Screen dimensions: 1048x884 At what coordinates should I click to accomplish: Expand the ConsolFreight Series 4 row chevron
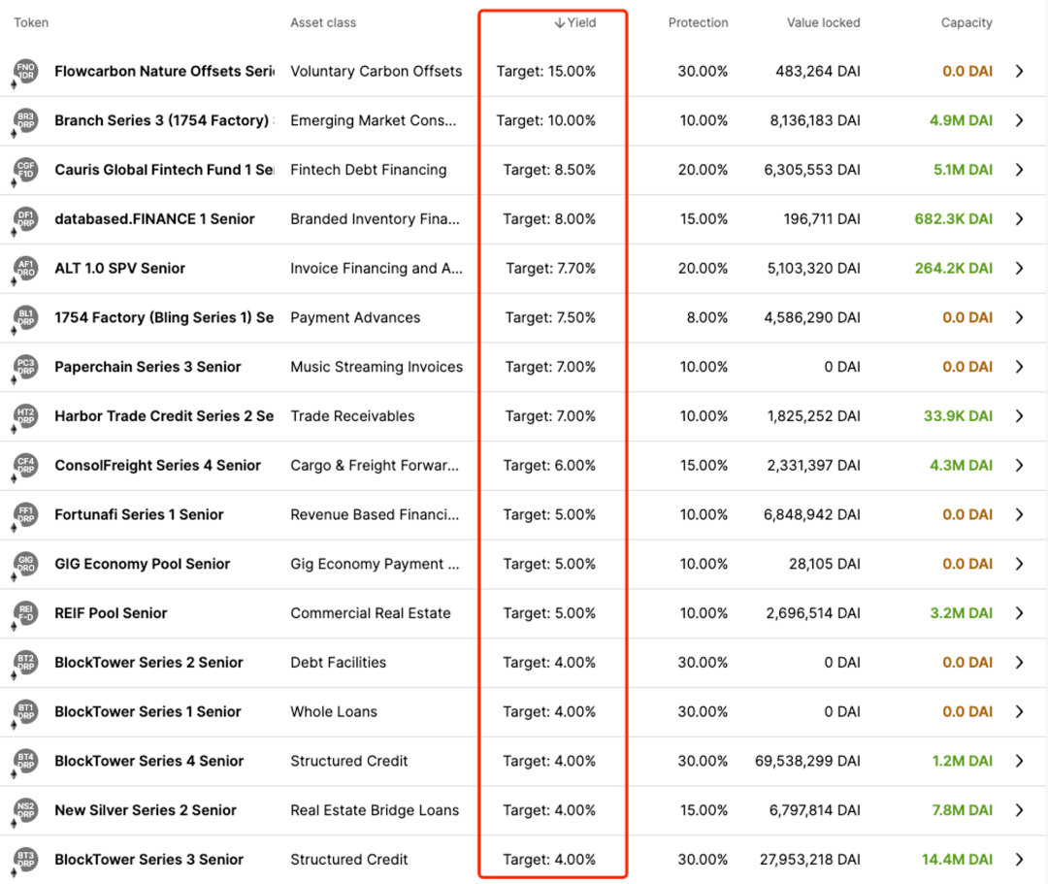click(1019, 465)
